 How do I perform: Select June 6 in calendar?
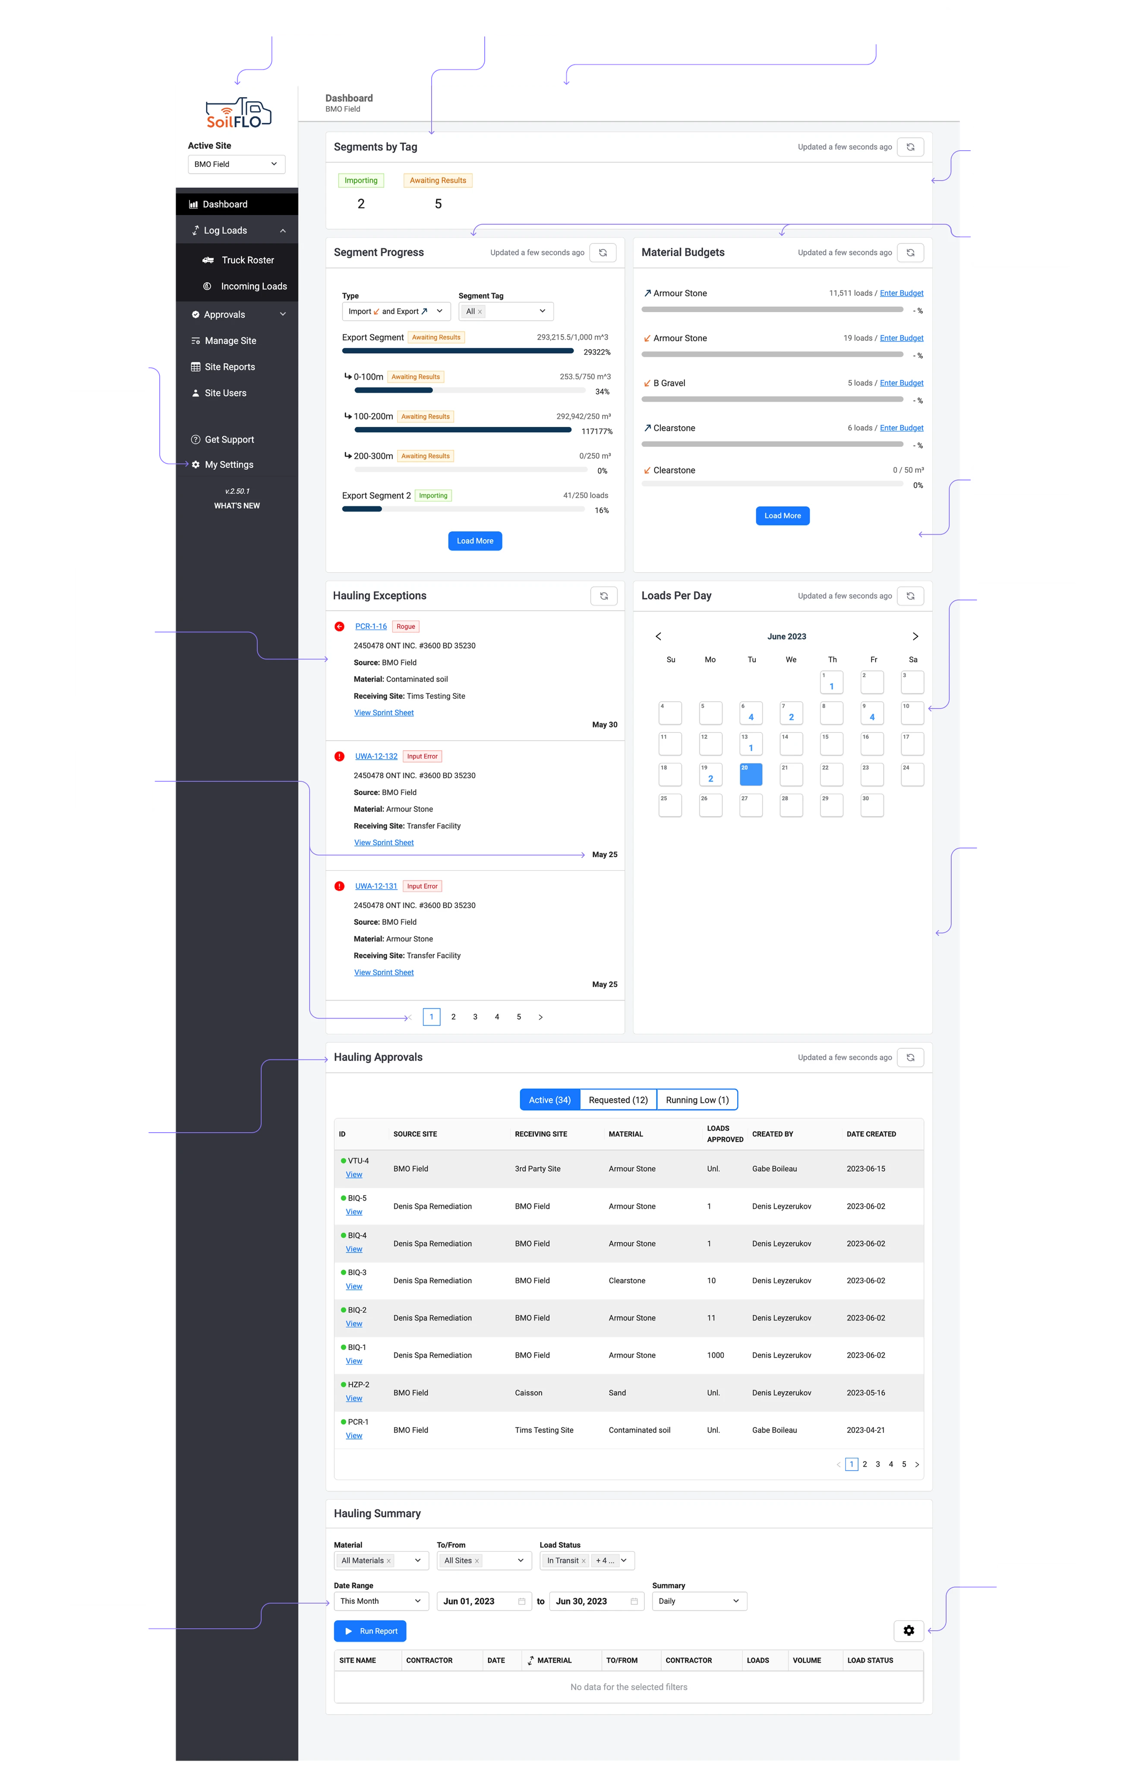(x=751, y=713)
